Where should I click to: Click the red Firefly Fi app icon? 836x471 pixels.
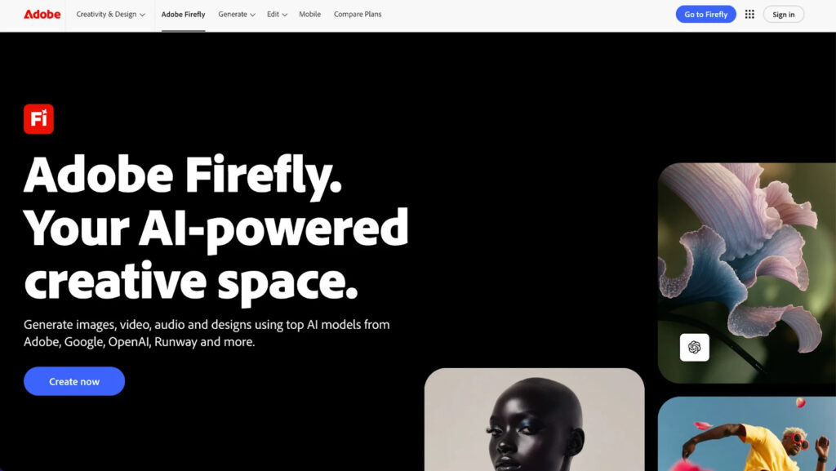(x=38, y=119)
